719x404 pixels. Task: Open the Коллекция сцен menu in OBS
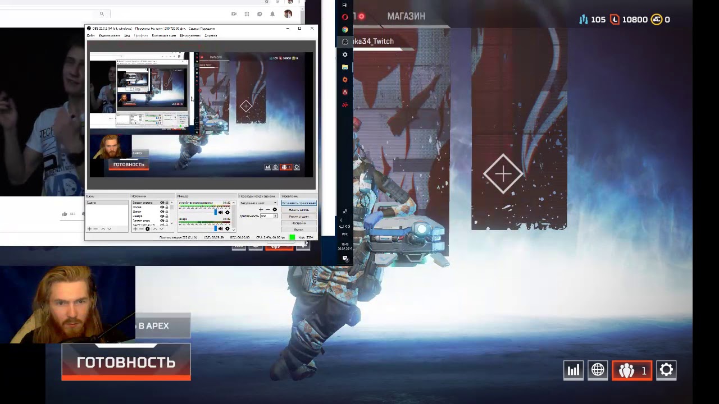click(164, 35)
